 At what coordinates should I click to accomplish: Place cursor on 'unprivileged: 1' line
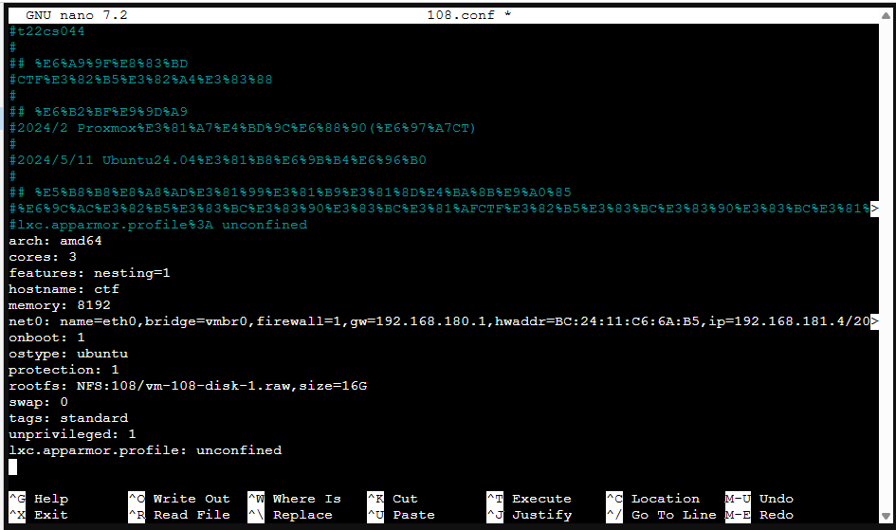(x=73, y=434)
